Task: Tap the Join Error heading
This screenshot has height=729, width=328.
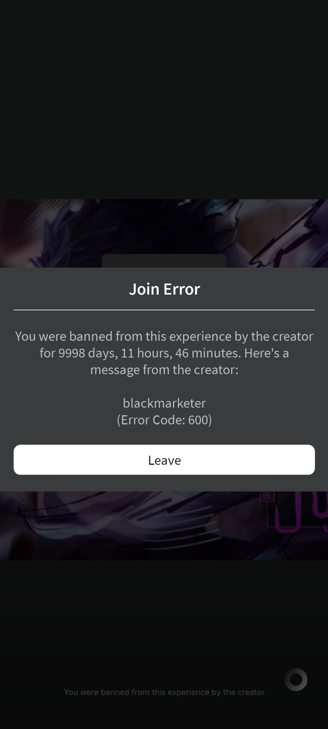Action: [x=164, y=289]
